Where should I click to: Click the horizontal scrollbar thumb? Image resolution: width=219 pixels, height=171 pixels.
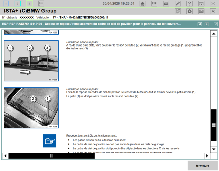[x=52, y=156]
